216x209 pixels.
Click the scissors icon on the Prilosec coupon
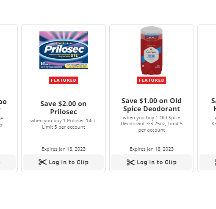click(x=42, y=162)
